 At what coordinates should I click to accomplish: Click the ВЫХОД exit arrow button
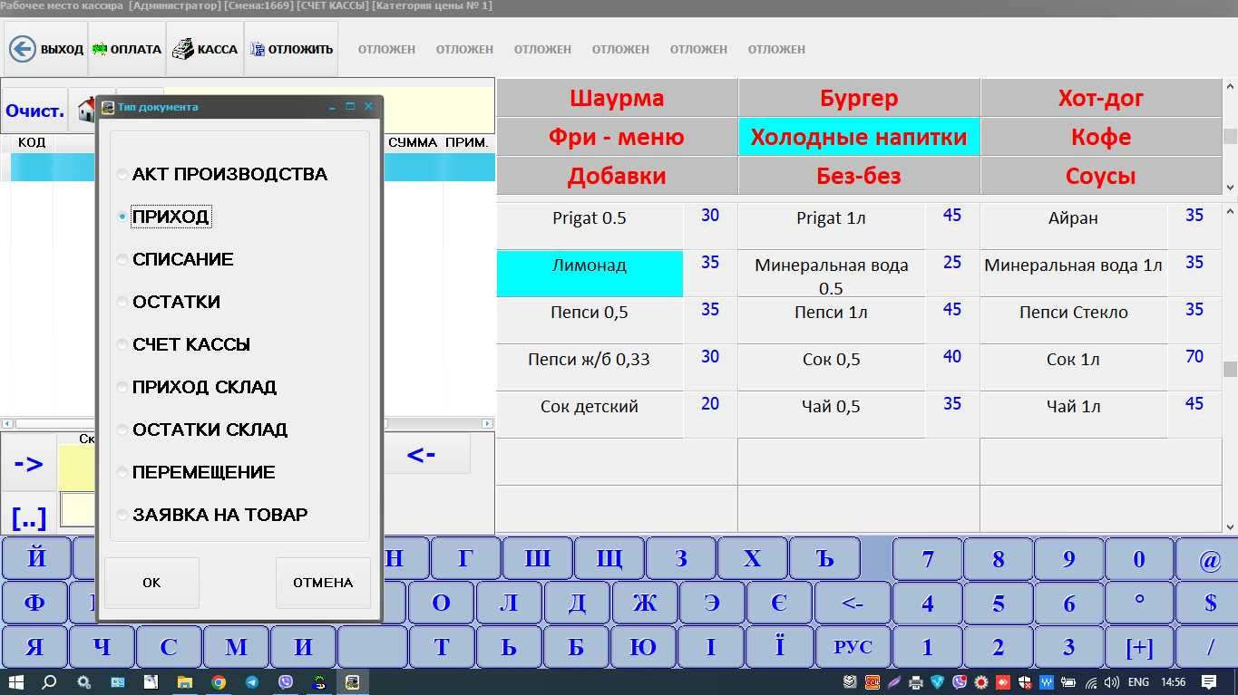pyautogui.click(x=47, y=49)
